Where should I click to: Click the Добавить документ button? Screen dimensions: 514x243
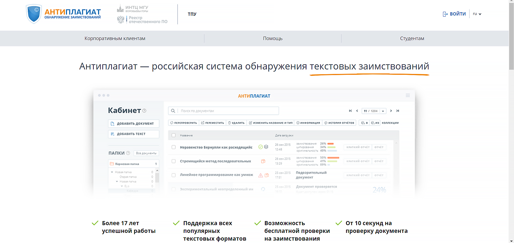click(134, 124)
